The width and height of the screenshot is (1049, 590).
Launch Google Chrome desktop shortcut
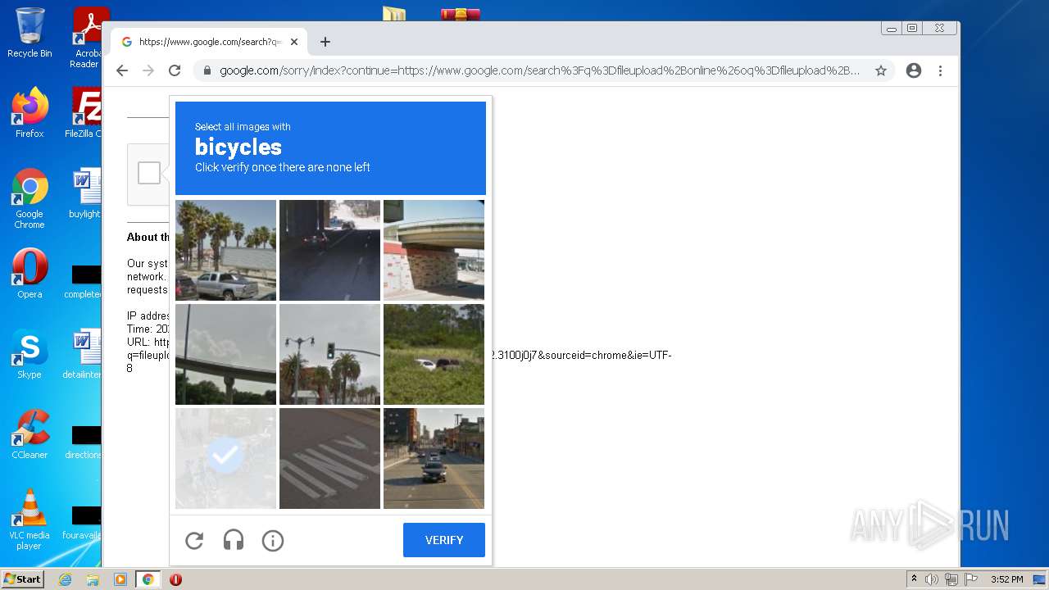(30, 198)
